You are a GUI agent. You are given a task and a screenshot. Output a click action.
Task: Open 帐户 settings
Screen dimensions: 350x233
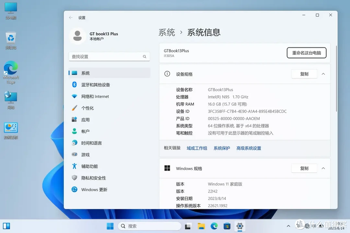110,131
